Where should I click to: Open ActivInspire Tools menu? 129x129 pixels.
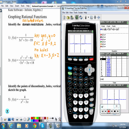[x=22, y=6]
